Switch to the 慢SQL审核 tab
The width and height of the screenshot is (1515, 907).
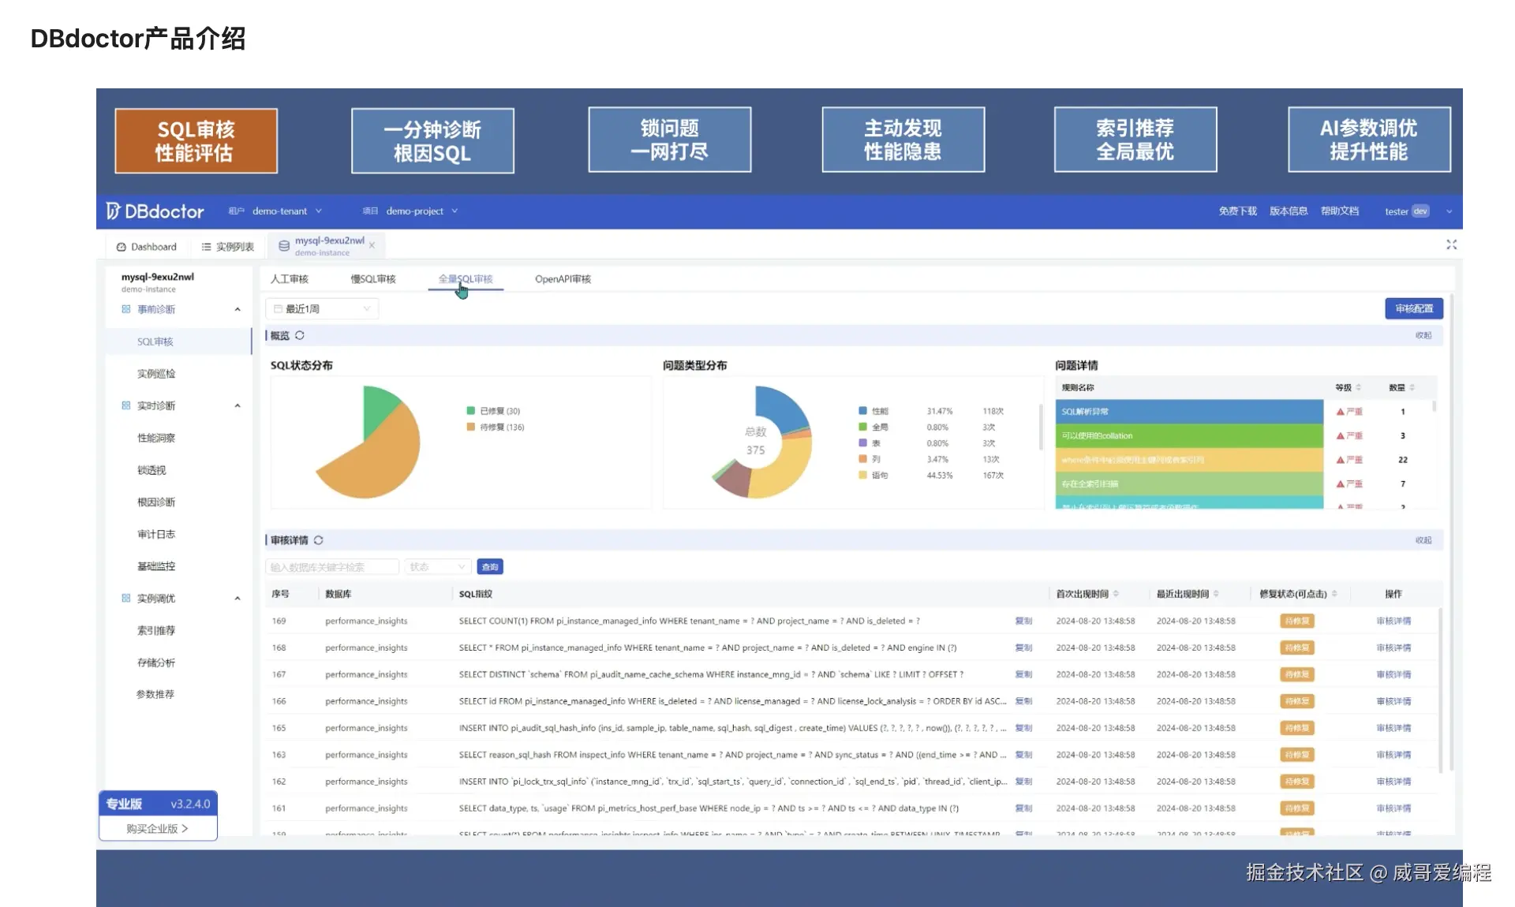[373, 279]
